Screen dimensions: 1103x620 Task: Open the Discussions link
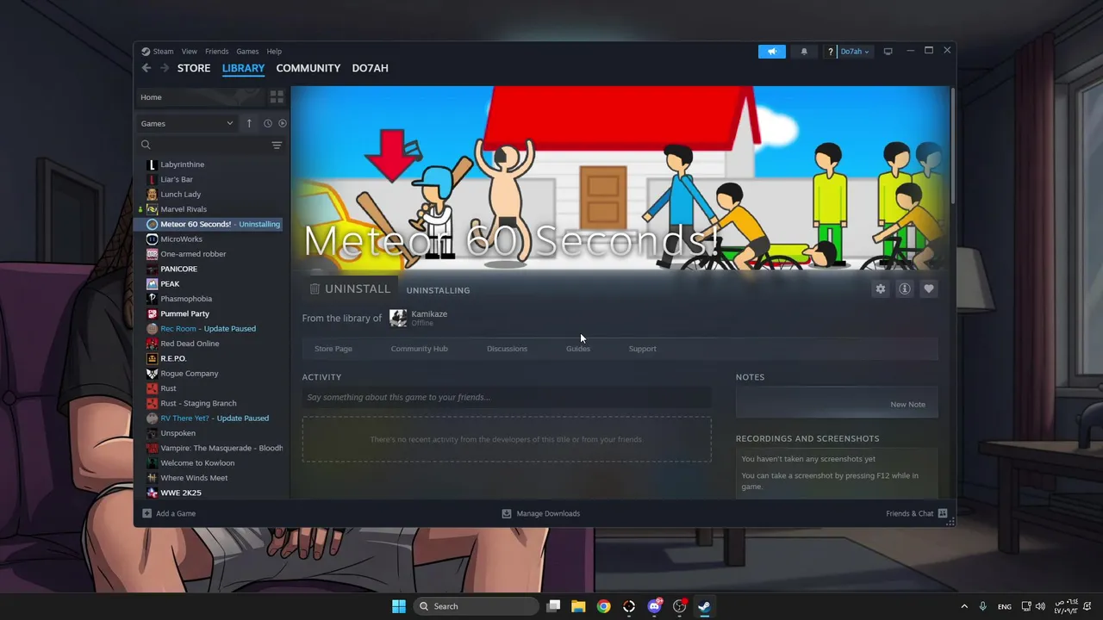click(507, 349)
